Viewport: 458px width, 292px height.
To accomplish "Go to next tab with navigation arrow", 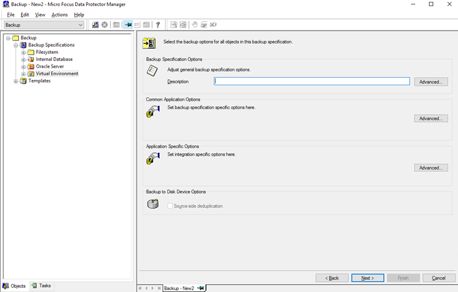I will coord(153,288).
